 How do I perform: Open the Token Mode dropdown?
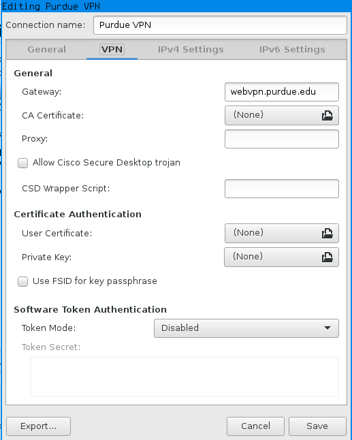pyautogui.click(x=246, y=328)
